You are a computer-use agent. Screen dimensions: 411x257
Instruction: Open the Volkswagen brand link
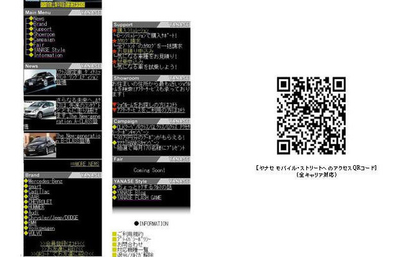(41, 228)
